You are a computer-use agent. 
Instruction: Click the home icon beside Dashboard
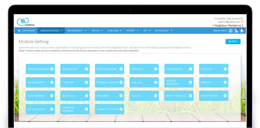tap(19, 30)
